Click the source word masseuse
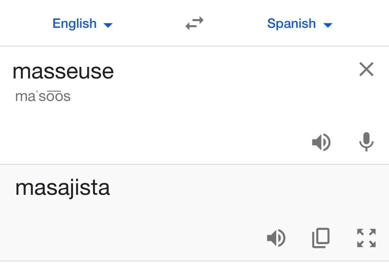This screenshot has width=389, height=263. pyautogui.click(x=63, y=71)
